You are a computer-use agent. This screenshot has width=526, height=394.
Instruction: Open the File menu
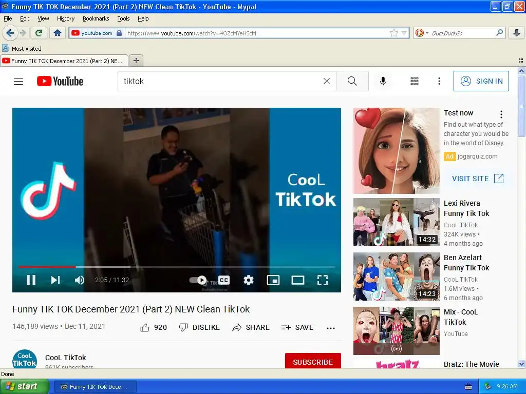(x=8, y=18)
